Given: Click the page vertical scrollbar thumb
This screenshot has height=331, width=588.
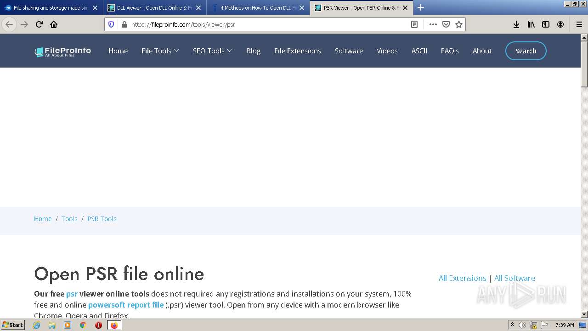Looking at the screenshot, I should (x=584, y=64).
